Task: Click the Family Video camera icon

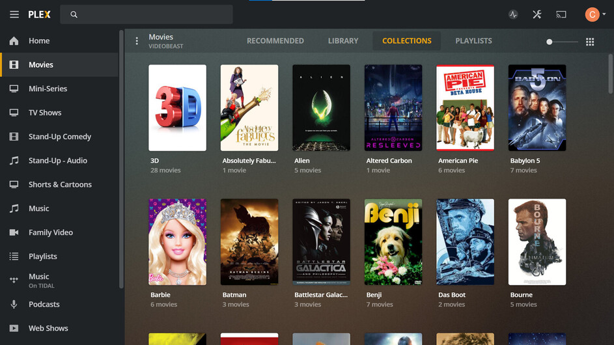Action: (x=14, y=232)
